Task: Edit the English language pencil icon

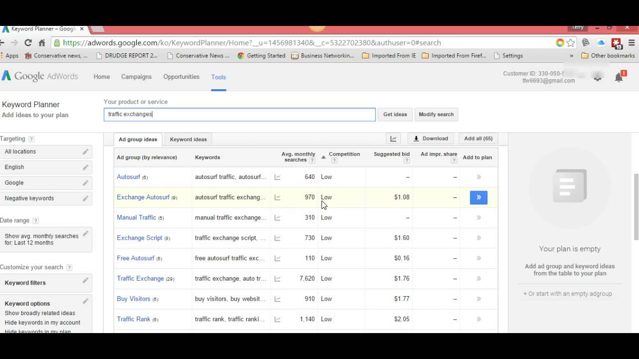Action: coord(85,167)
